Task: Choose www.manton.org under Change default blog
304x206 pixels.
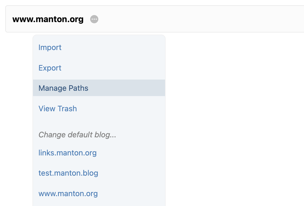Action: click(68, 193)
